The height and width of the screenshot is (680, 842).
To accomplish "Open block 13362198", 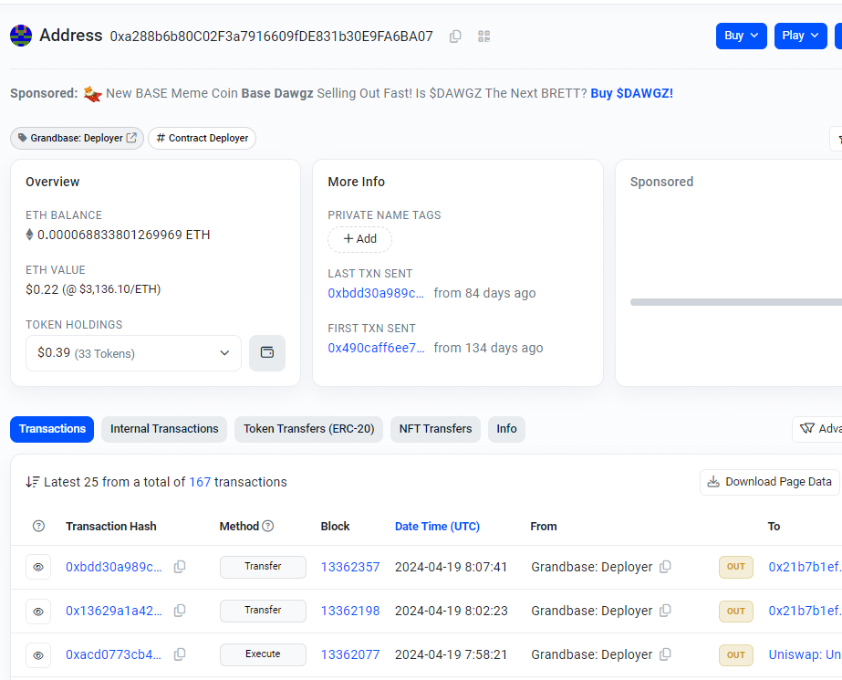I will click(350, 611).
